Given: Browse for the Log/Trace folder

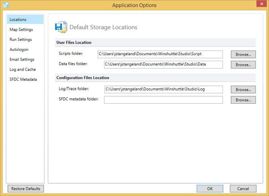Looking at the screenshot, I should click(x=243, y=90).
